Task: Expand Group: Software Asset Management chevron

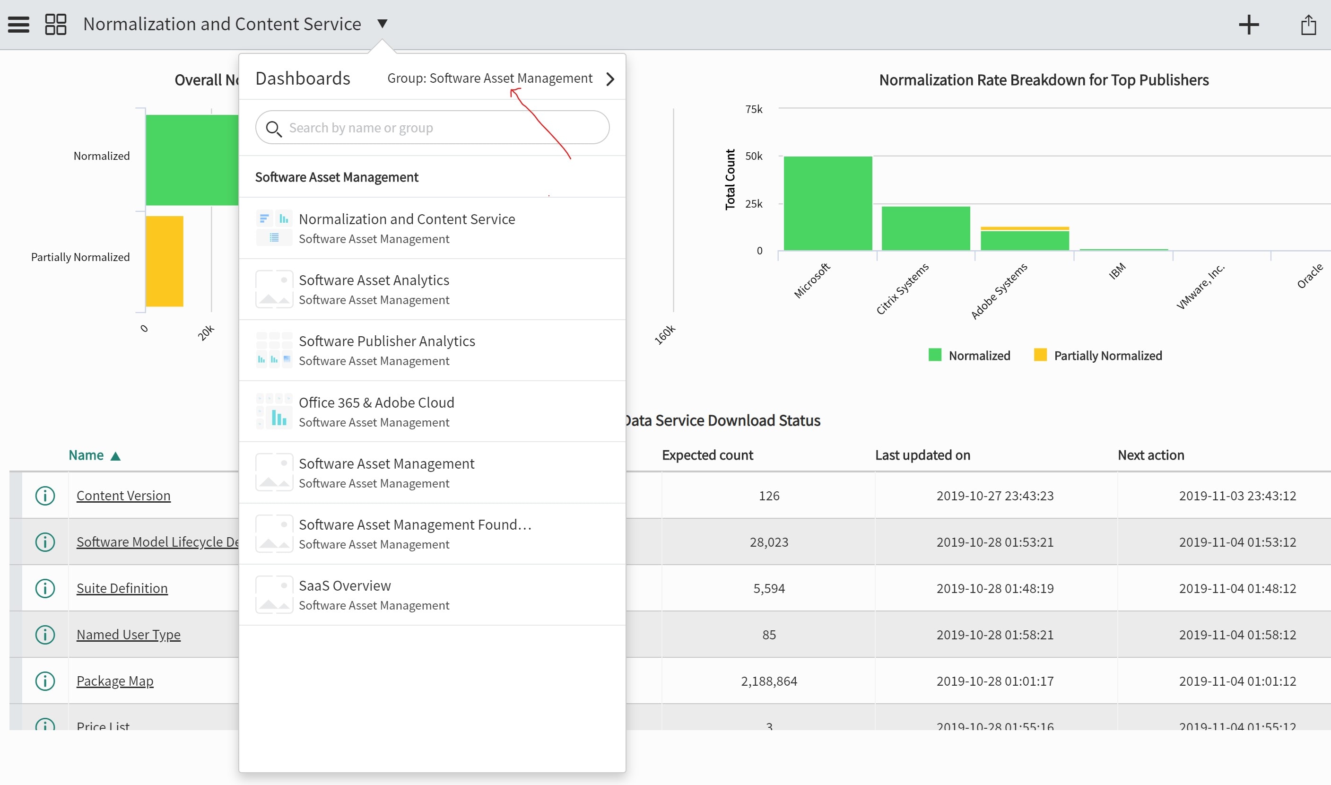Action: tap(610, 79)
